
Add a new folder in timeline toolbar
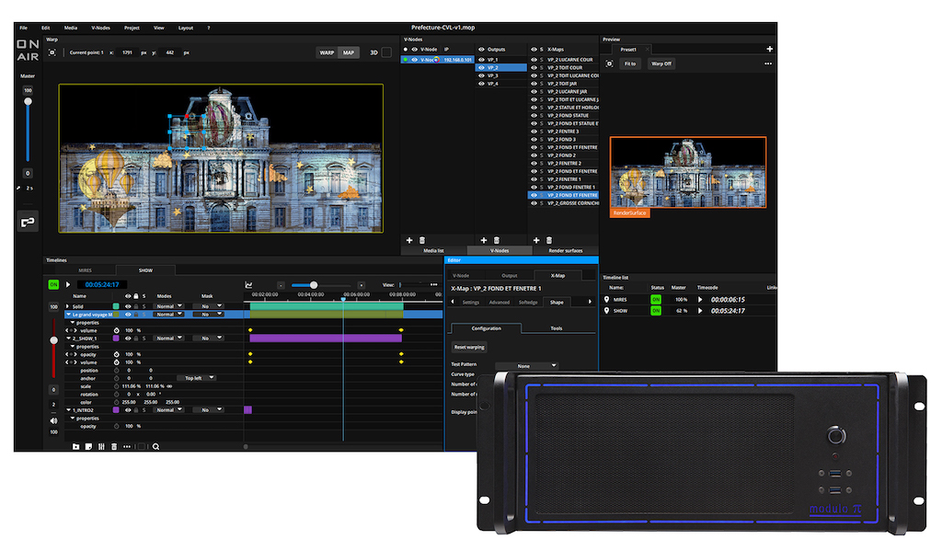[75, 447]
